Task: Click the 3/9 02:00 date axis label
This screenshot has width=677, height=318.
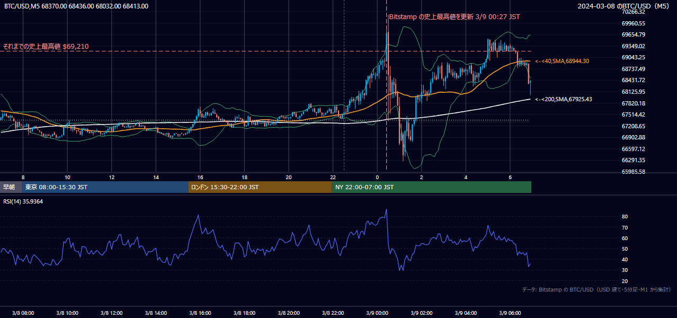Action: [x=422, y=313]
